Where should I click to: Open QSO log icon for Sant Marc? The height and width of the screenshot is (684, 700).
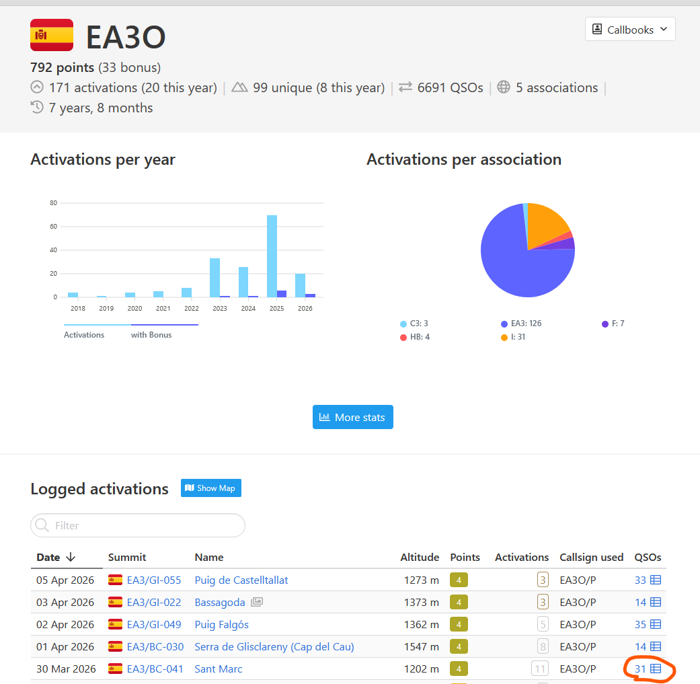pos(656,669)
